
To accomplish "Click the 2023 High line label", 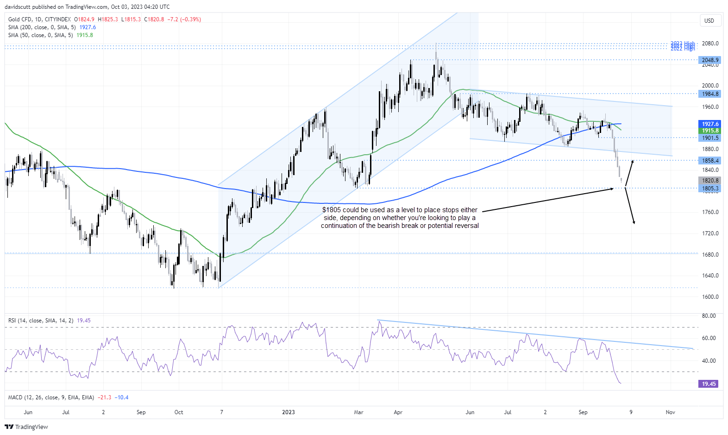I will [683, 44].
